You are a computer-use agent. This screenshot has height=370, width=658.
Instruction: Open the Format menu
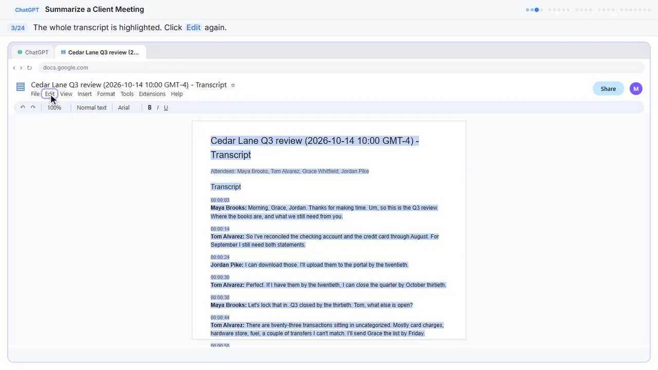point(106,94)
